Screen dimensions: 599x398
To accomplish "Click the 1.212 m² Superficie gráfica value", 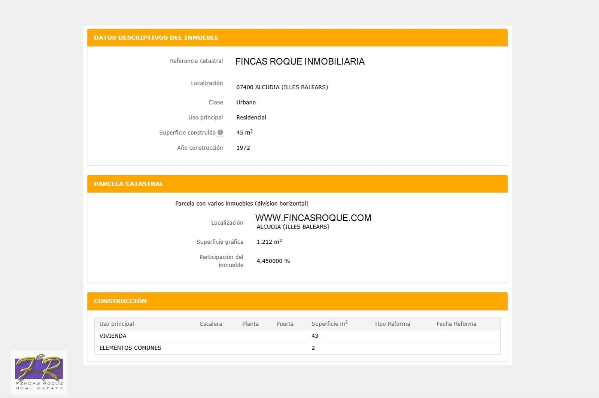I will (x=269, y=242).
